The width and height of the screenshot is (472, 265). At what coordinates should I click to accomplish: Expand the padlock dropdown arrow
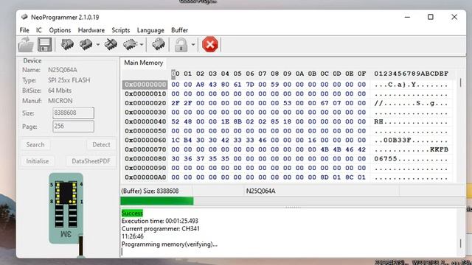tap(193, 45)
